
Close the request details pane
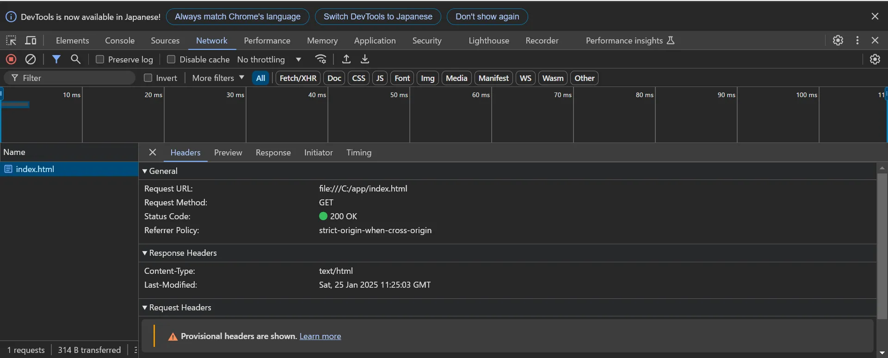point(153,152)
